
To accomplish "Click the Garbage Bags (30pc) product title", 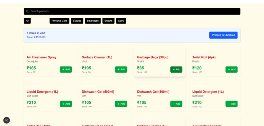I will click(x=153, y=57).
